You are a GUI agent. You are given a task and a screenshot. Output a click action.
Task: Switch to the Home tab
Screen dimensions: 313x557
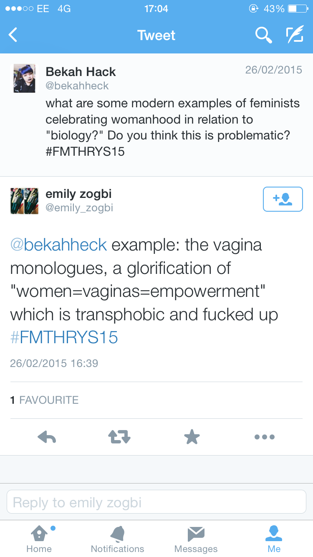click(39, 539)
